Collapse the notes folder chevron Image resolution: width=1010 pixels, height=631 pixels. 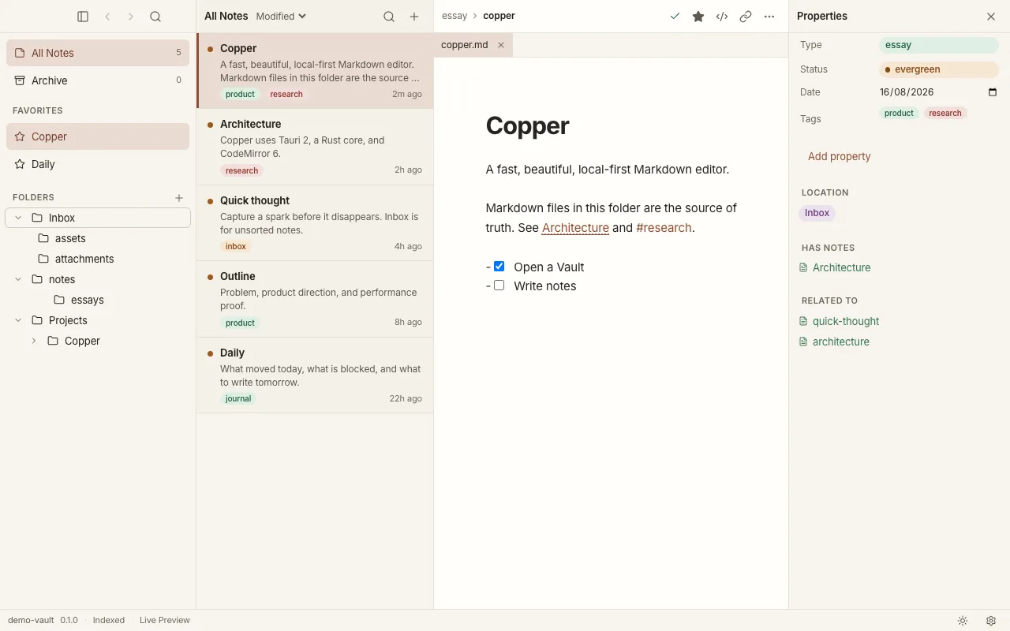coord(18,279)
